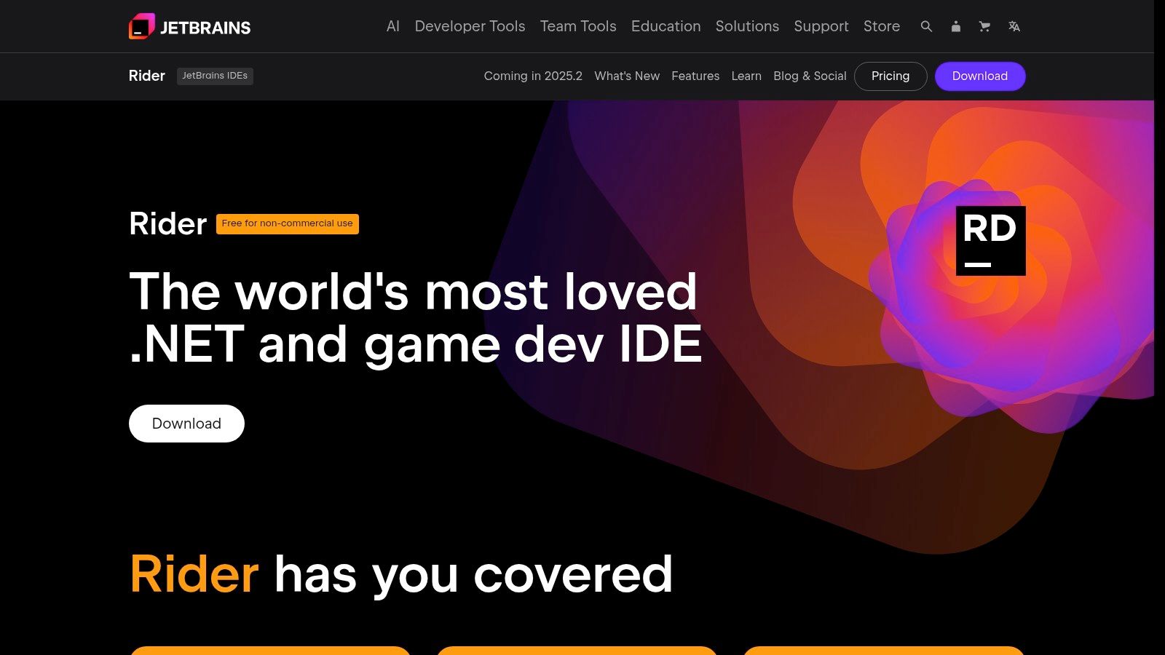Open the AI menu item
Viewport: 1165px width, 655px height.
coord(393,26)
